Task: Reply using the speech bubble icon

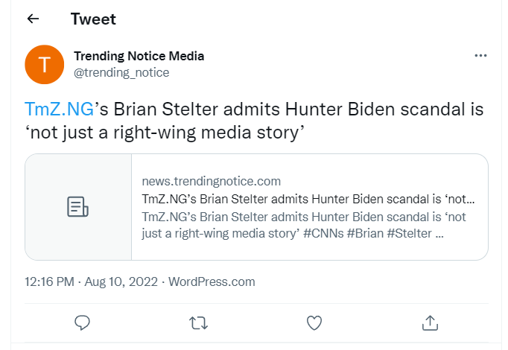Action: point(82,322)
